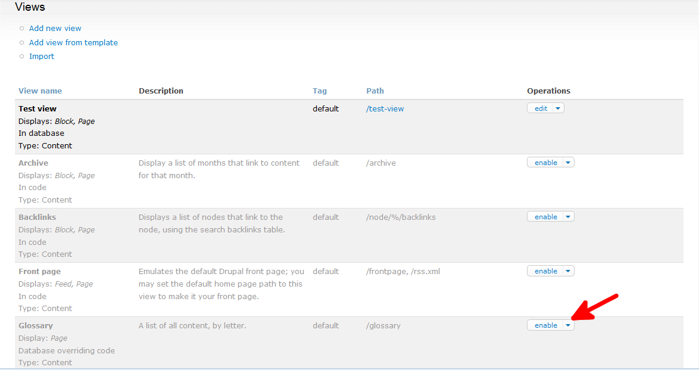
Task: Open Glossary operations dropdown arrow
Action: tap(568, 325)
